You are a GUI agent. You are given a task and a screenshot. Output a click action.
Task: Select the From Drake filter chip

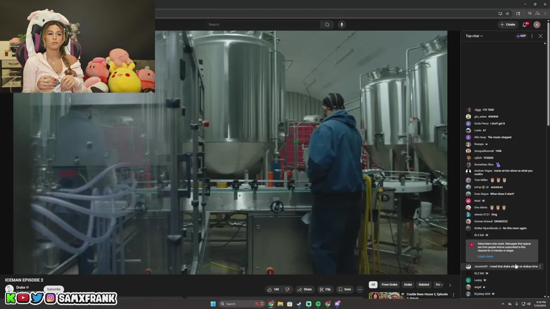click(389, 285)
